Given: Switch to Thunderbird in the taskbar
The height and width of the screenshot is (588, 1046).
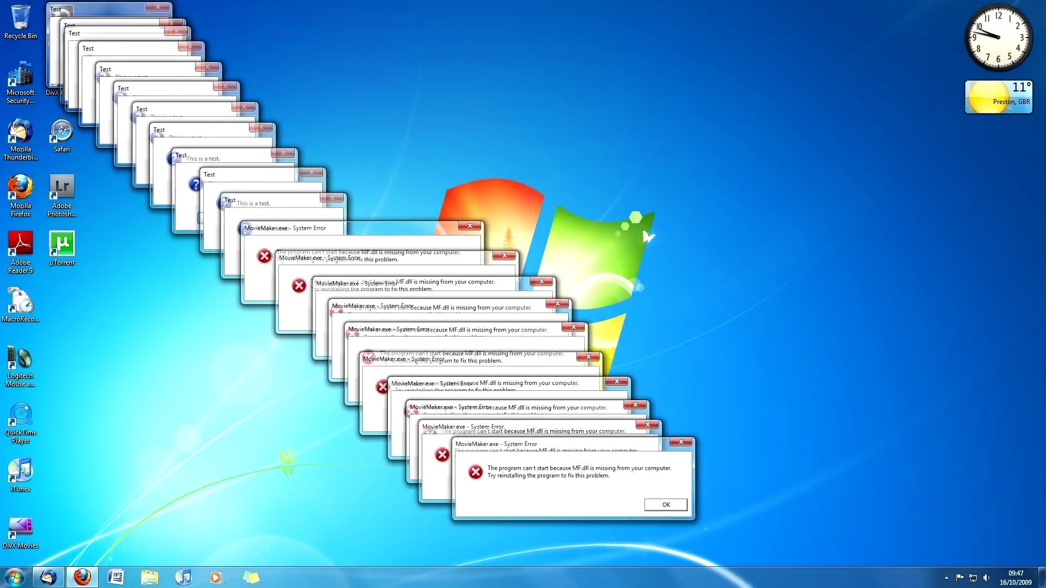Looking at the screenshot, I should pos(48,577).
